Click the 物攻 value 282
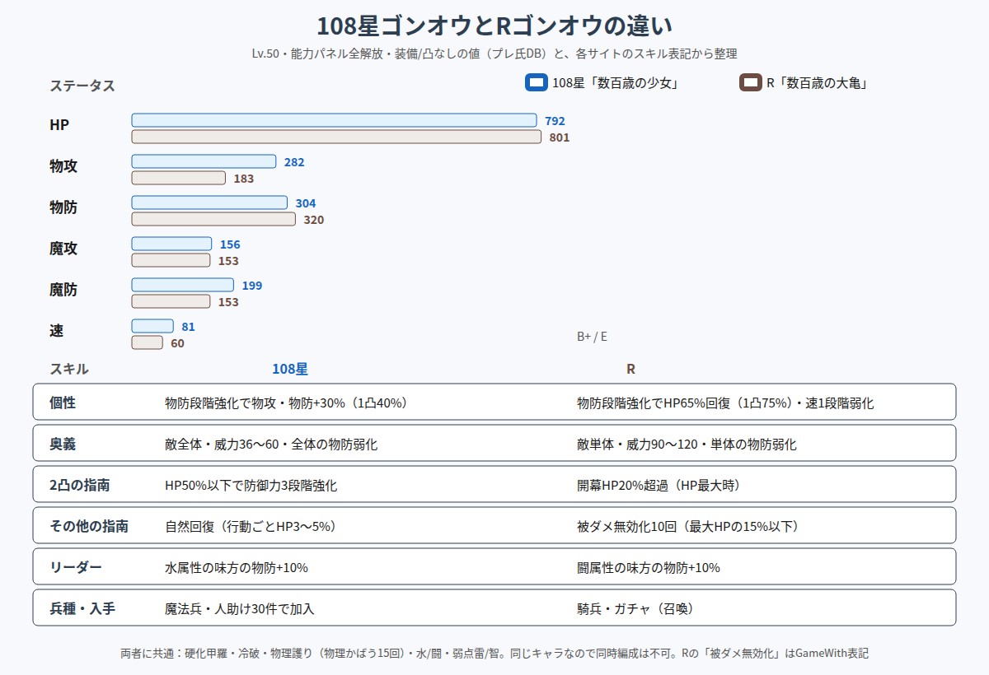 tap(294, 162)
